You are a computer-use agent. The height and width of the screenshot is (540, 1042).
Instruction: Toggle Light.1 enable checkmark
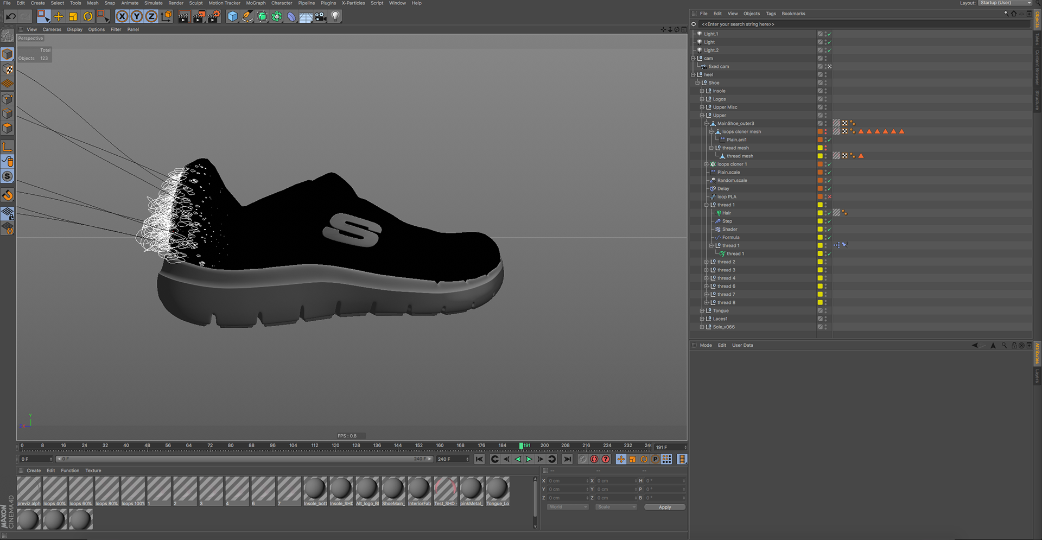[x=829, y=34]
